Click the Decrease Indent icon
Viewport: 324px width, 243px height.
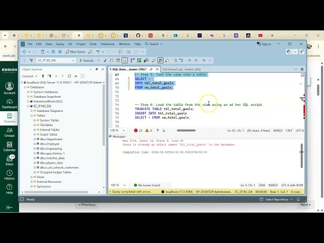pyautogui.click(x=189, y=60)
